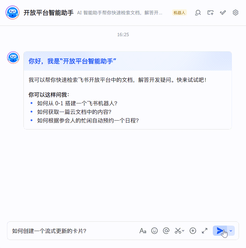Insert an @ mention
Screen dimensions: 246x248
[x=166, y=231]
